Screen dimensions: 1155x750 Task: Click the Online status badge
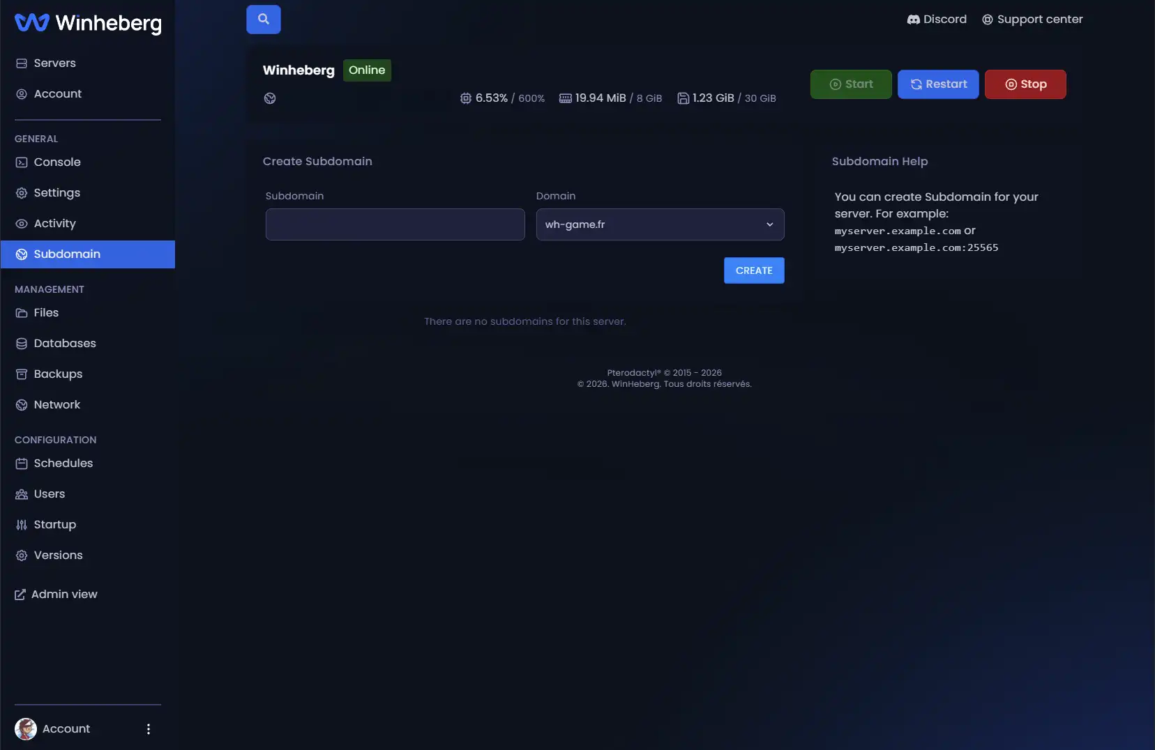coord(367,70)
